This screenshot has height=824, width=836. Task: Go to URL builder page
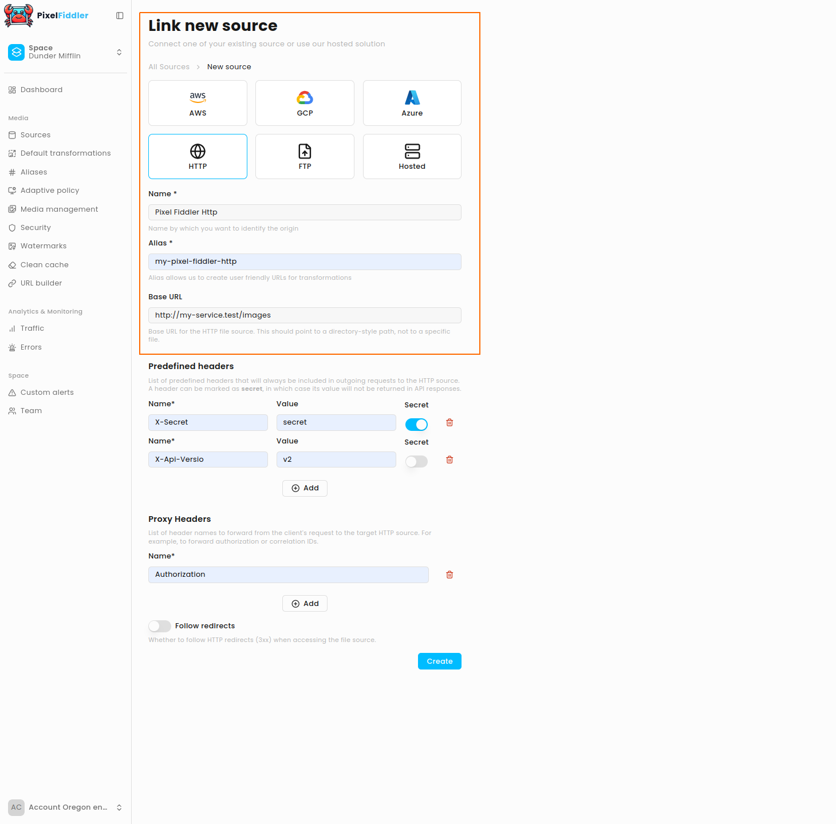pyautogui.click(x=41, y=283)
